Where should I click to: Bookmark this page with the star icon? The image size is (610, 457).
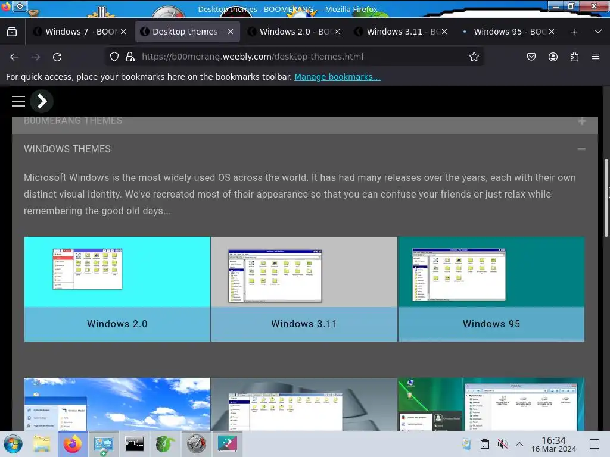pyautogui.click(x=474, y=57)
